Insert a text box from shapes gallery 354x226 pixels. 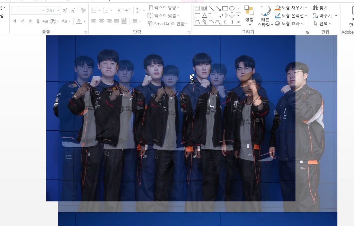(x=197, y=8)
